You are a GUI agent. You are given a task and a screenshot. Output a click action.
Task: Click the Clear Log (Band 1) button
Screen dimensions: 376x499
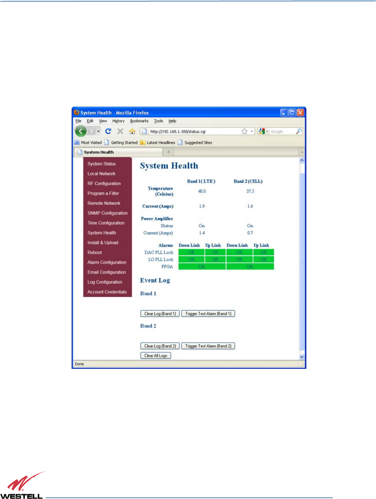[160, 313]
